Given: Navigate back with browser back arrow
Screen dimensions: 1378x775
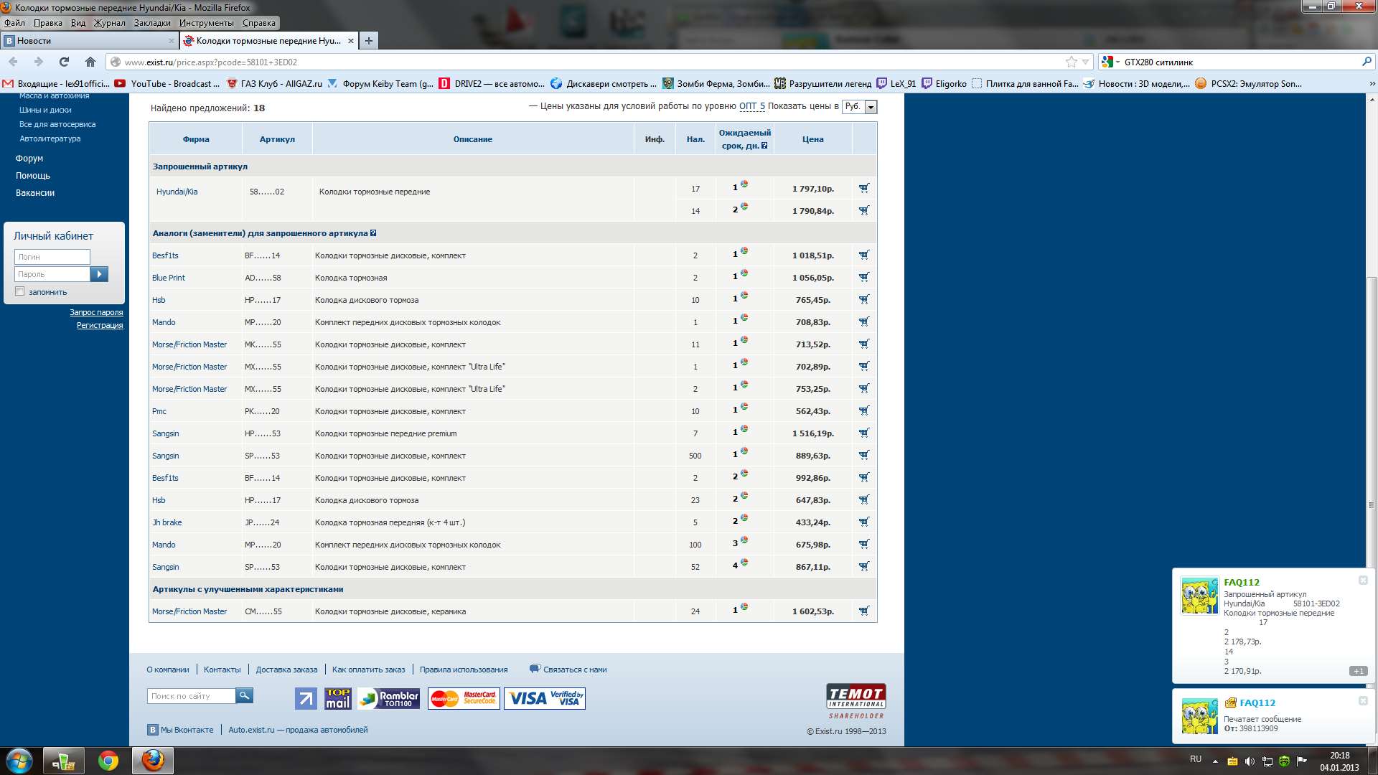Looking at the screenshot, I should 13,62.
